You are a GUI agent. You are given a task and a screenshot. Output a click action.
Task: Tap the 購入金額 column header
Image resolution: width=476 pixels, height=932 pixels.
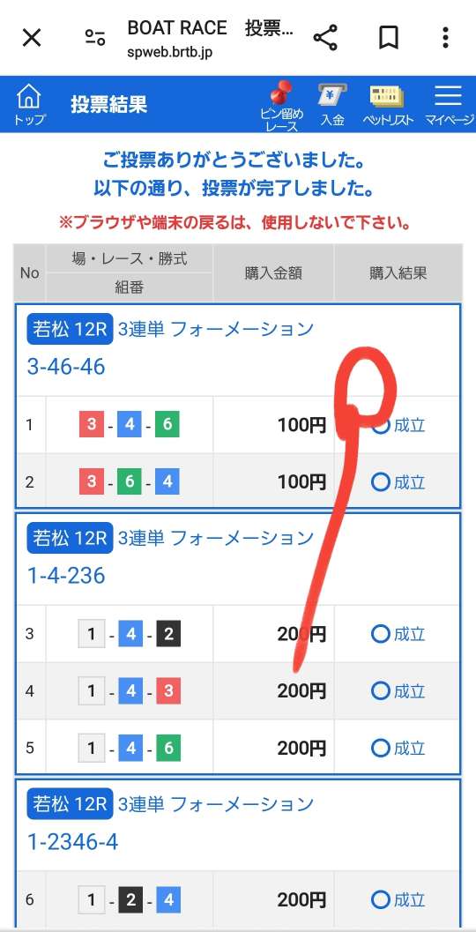tap(273, 272)
